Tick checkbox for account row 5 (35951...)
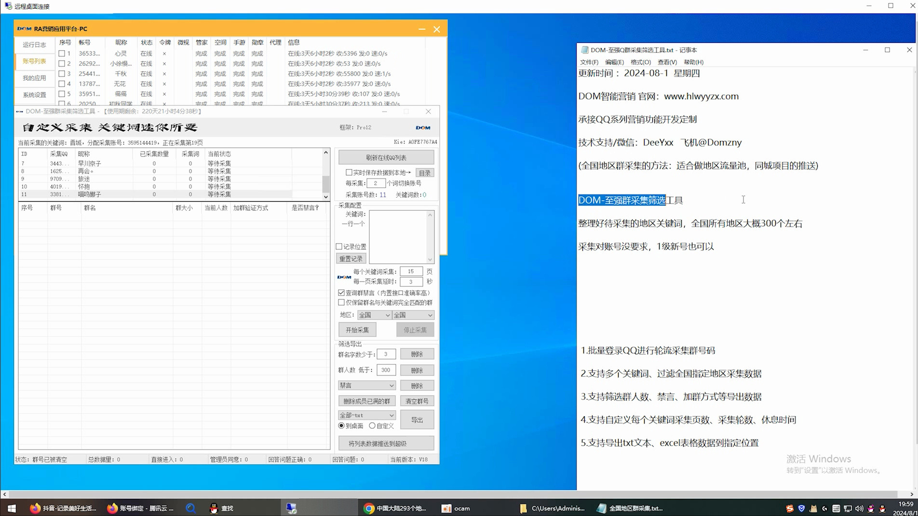The image size is (918, 516). coord(62,94)
